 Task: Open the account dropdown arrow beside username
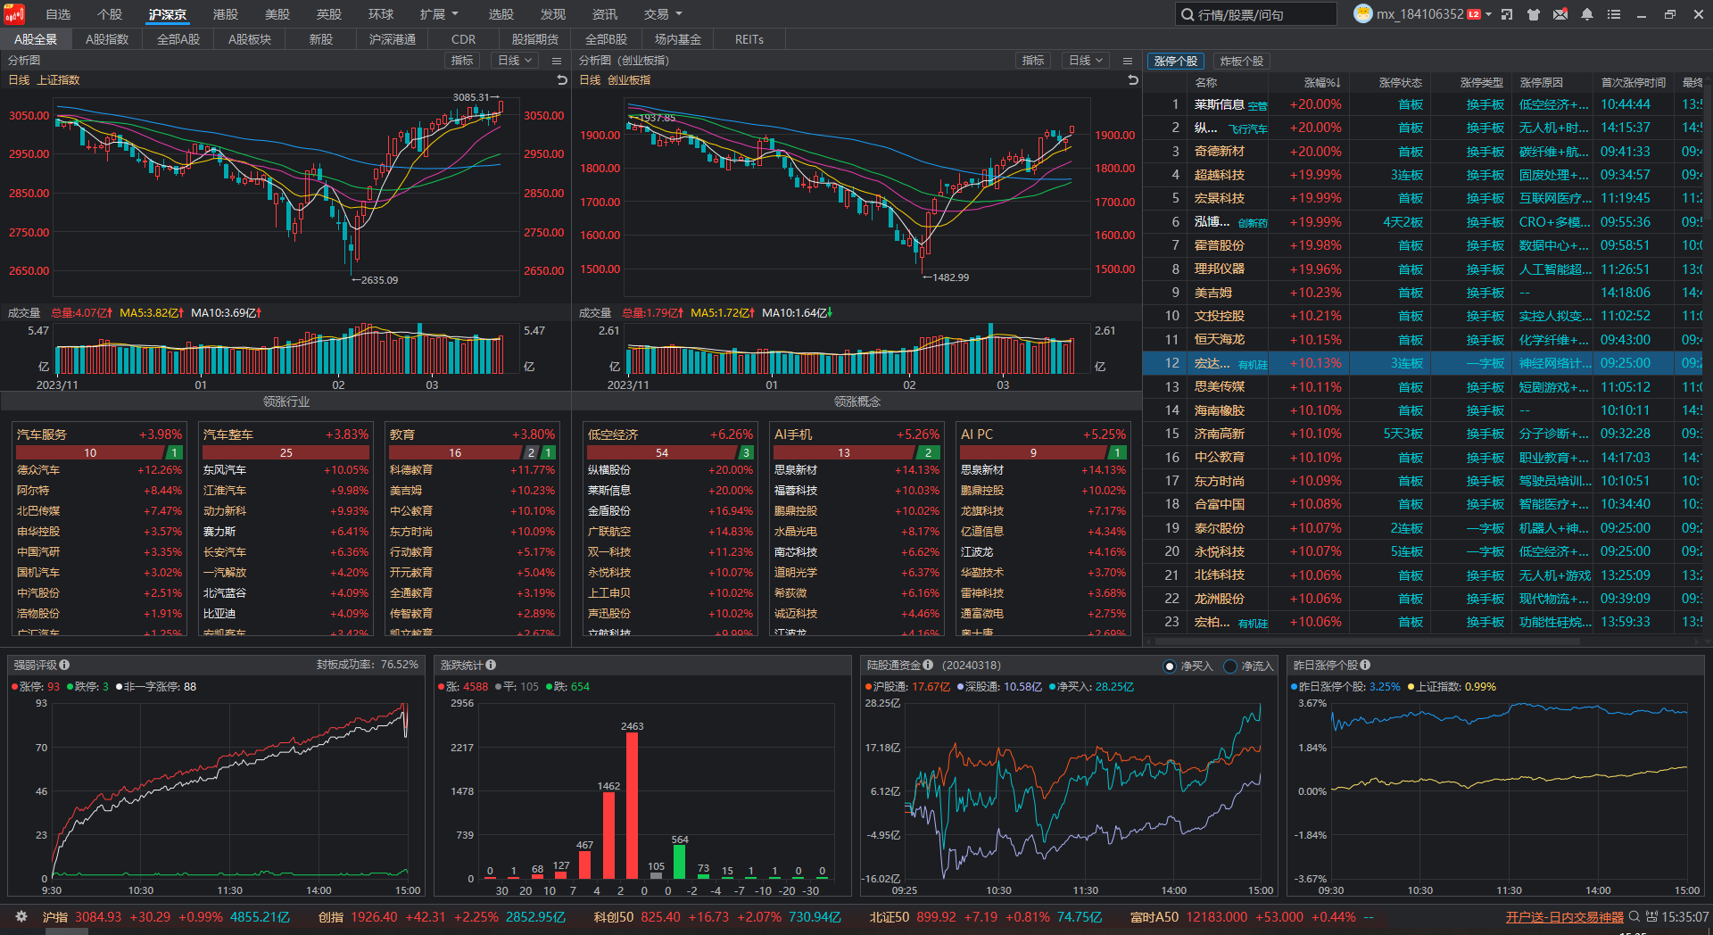pos(1488,14)
